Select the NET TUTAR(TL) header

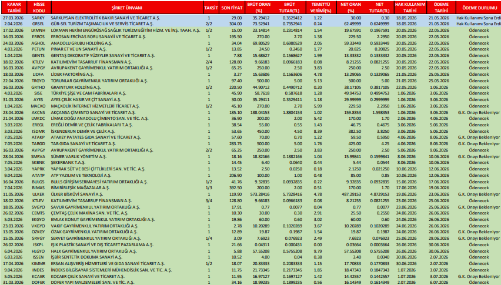pos(380,7)
